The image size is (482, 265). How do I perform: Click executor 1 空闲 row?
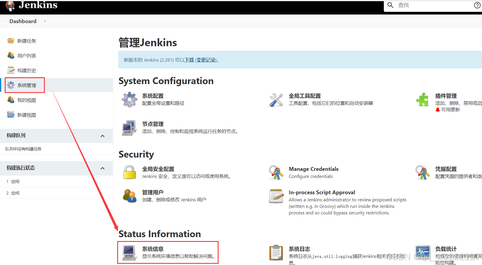click(x=56, y=182)
